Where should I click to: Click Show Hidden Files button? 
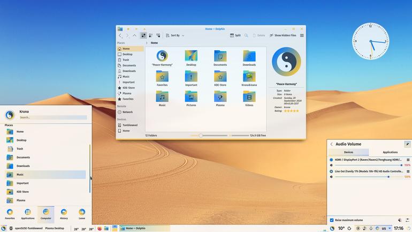[283, 35]
